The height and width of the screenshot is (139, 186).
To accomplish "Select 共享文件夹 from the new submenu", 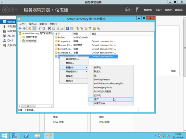I will (110, 103).
